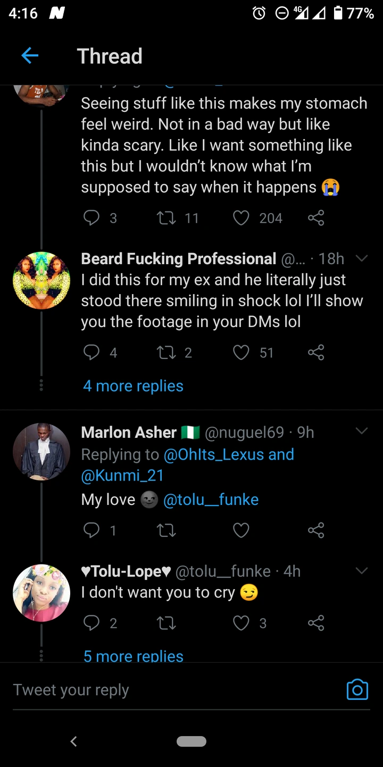Like Marlon Asher's 'My love' tweet

click(x=242, y=530)
